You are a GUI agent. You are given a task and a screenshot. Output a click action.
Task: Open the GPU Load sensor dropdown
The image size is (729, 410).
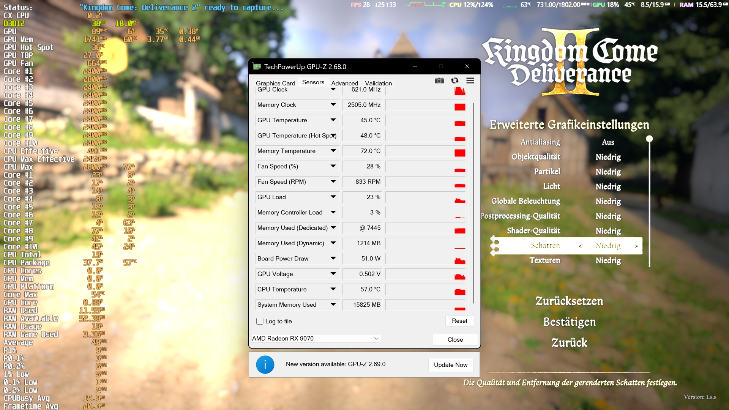click(333, 197)
